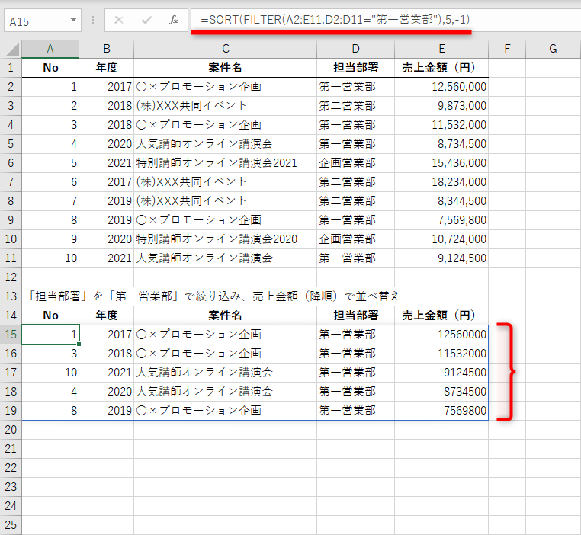Screen dimensions: 581x535
Task: Expand the Name Box dropdown arrow
Action: [x=73, y=20]
